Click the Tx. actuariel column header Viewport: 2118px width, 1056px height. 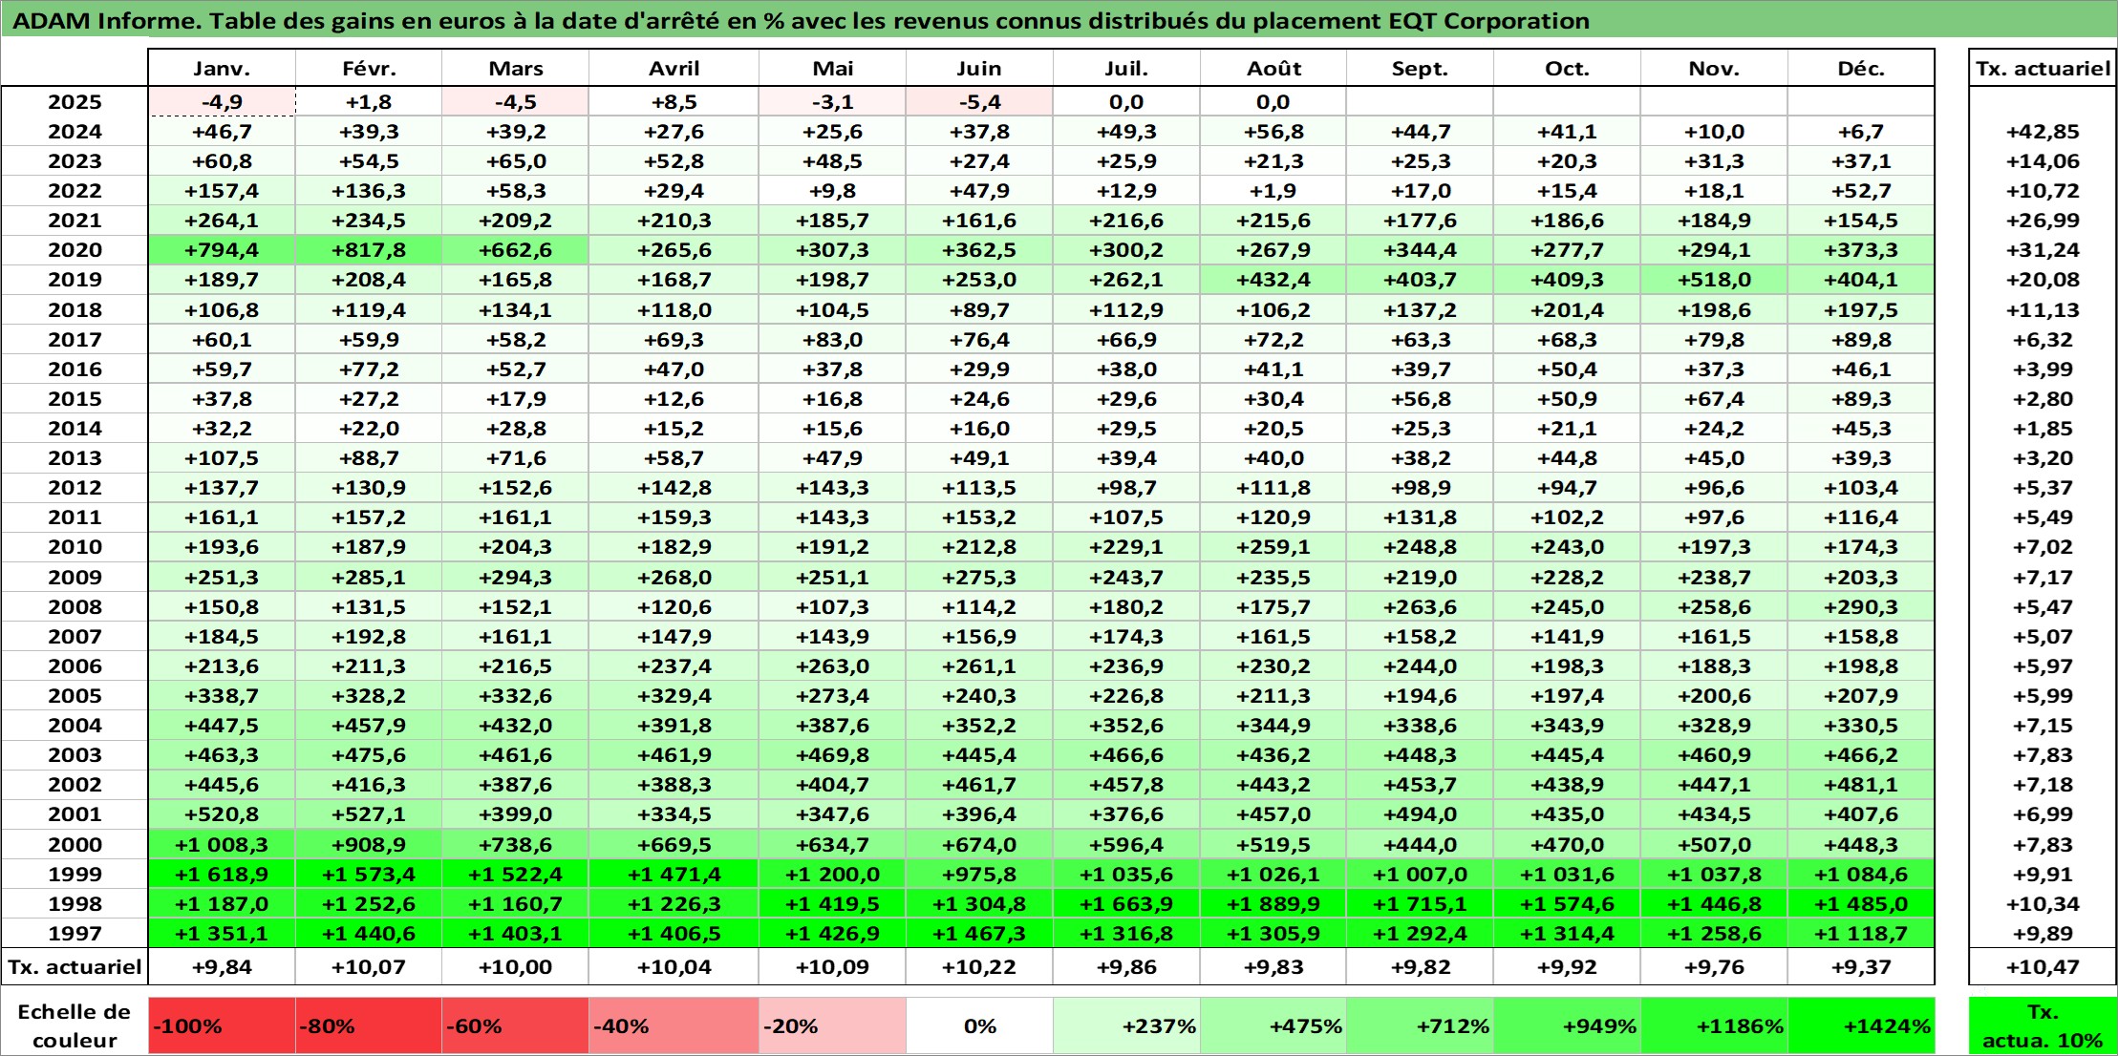2043,69
